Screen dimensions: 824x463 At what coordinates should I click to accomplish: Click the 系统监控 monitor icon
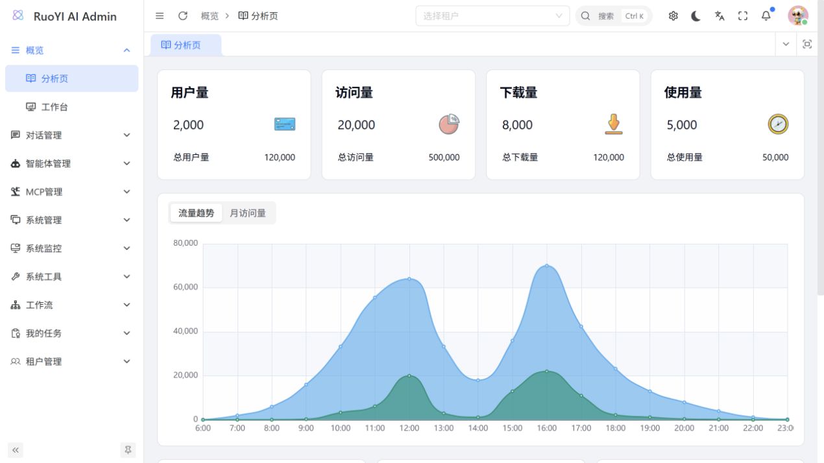[x=16, y=248]
